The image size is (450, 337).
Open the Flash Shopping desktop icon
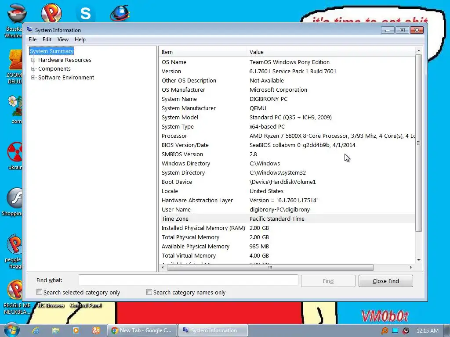(13, 202)
